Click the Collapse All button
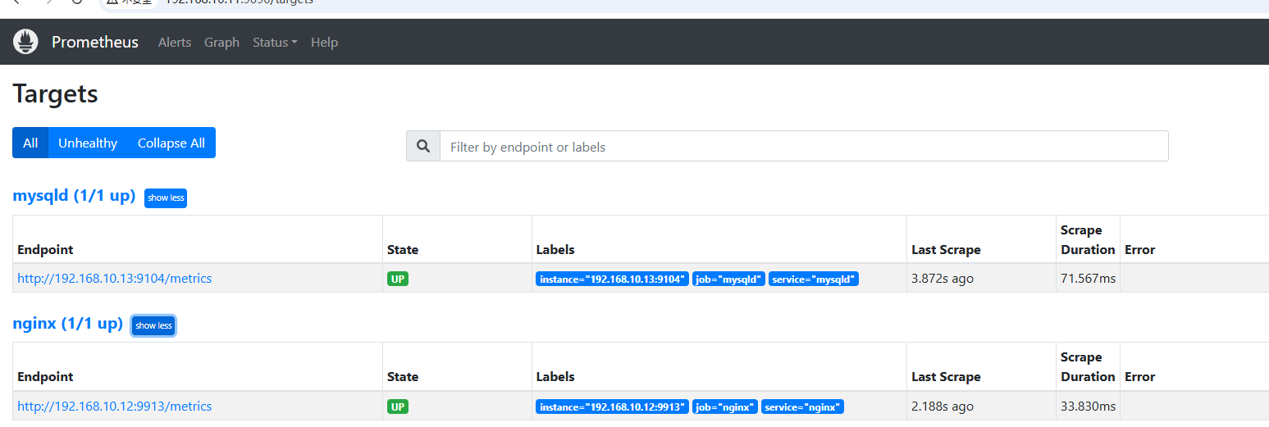This screenshot has height=427, width=1269. click(171, 143)
